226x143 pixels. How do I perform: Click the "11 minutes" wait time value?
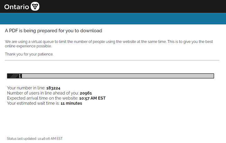tap(71, 103)
